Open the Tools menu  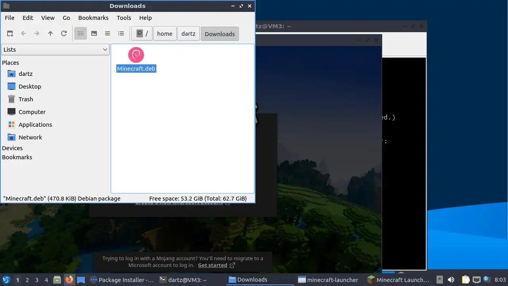tap(124, 18)
